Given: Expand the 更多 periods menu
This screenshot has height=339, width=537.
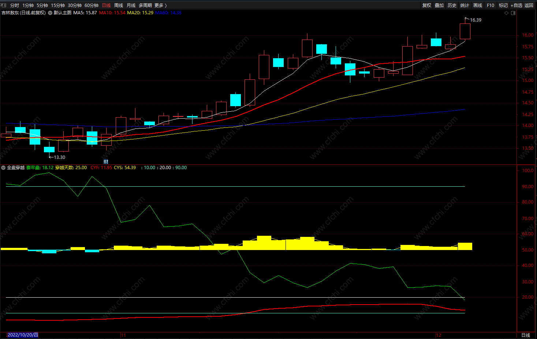Looking at the screenshot, I should [x=161, y=5].
